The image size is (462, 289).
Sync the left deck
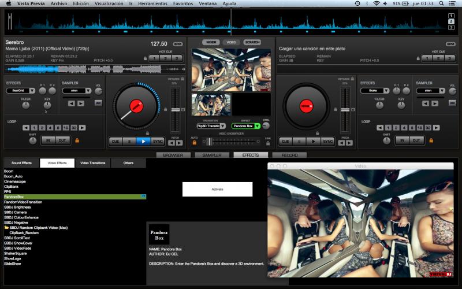pos(158,142)
